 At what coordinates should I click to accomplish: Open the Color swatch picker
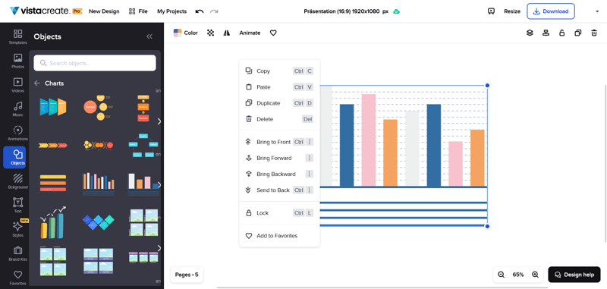(x=185, y=33)
